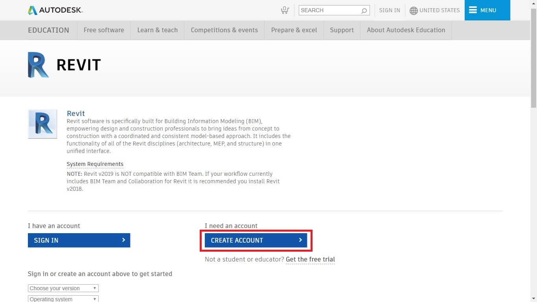Viewport: 537px width, 302px height.
Task: Click the Get the free trial link
Action: (x=310, y=260)
